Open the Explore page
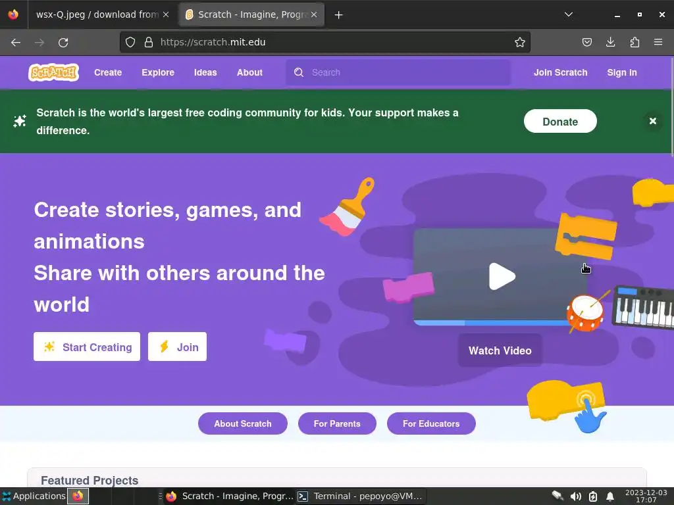674x505 pixels. [158, 72]
